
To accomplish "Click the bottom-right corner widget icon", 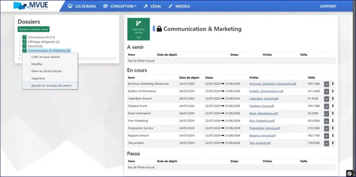I will 350,173.
